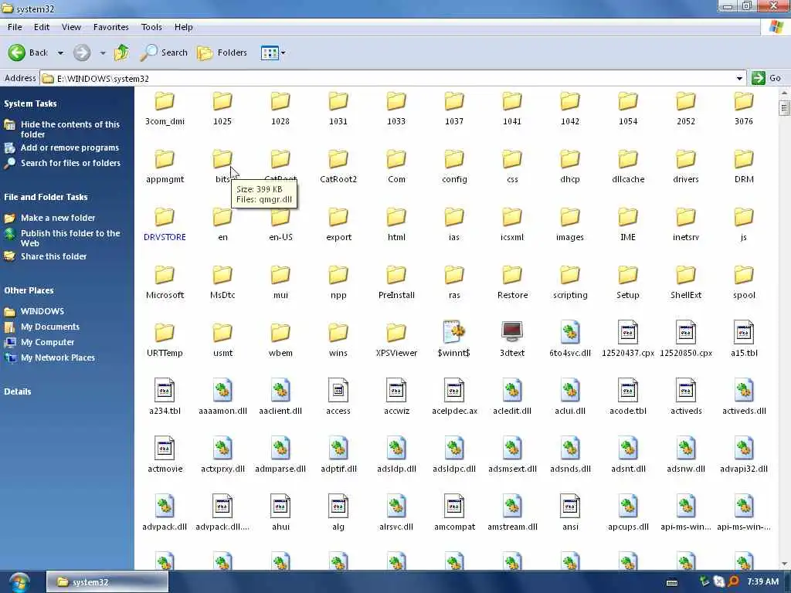Select the $winnt$ settings file icon

pyautogui.click(x=454, y=332)
